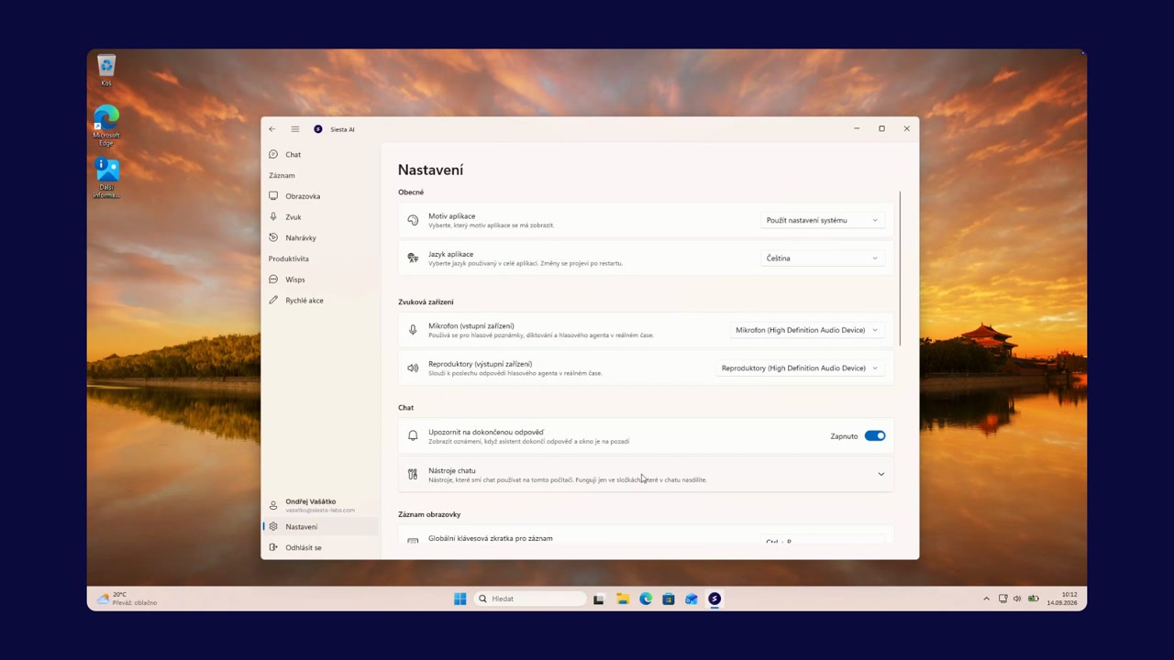Click the tools icon beside Nástroje chatu
The width and height of the screenshot is (1174, 660).
413,475
